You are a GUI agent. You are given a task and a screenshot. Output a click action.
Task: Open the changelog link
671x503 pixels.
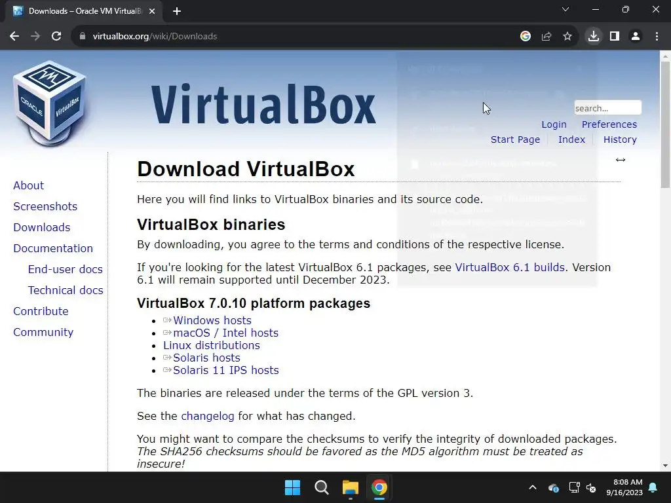(x=208, y=416)
